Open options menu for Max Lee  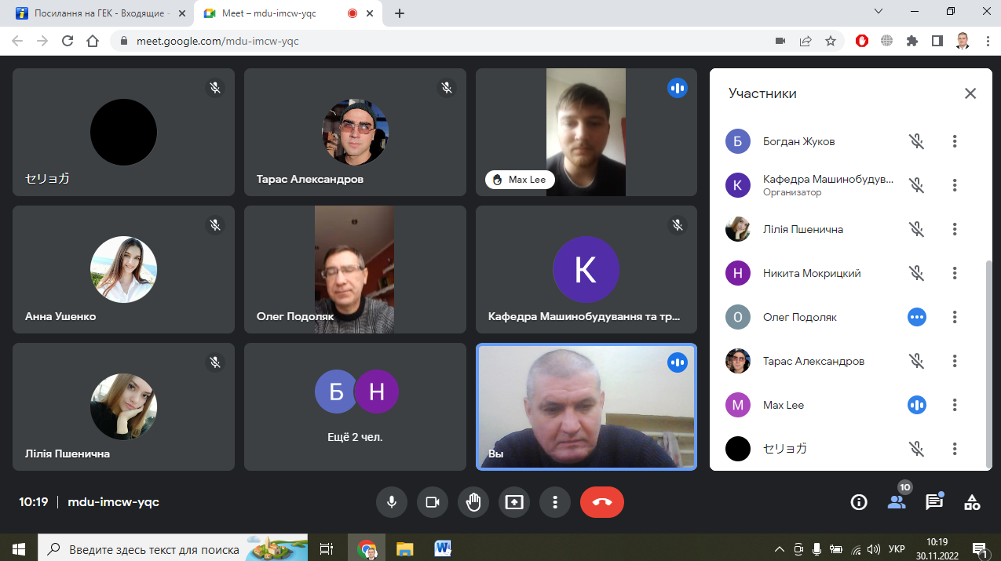955,405
